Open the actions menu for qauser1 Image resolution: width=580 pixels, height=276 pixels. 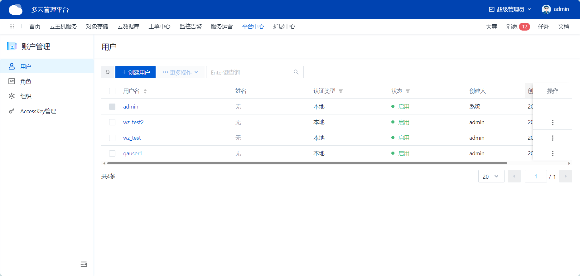click(553, 153)
